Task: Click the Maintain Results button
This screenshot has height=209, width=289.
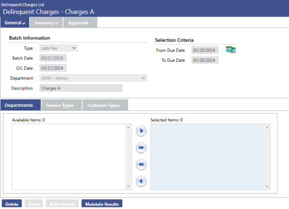Action: point(102,204)
